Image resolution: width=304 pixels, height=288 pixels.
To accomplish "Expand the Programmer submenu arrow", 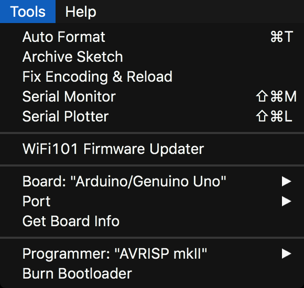I will [287, 253].
